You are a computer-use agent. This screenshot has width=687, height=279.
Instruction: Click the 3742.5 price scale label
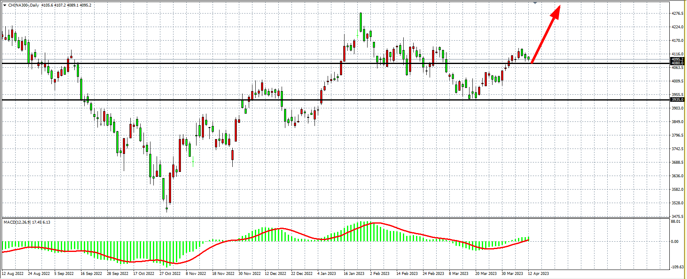pos(677,149)
